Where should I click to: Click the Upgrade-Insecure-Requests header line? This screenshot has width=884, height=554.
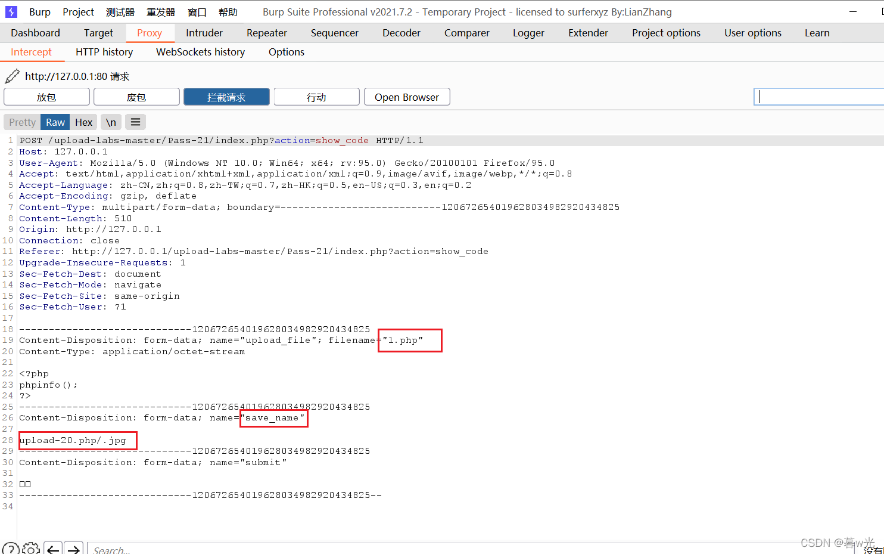tap(102, 263)
